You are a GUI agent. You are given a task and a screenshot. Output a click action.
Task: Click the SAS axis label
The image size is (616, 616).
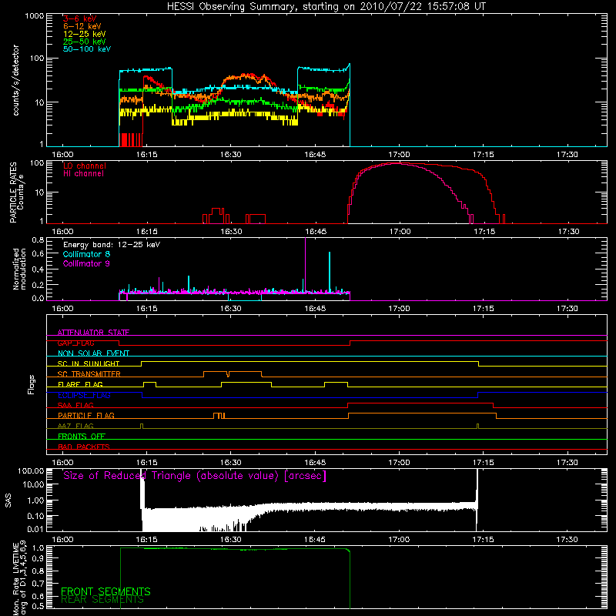[x=8, y=500]
